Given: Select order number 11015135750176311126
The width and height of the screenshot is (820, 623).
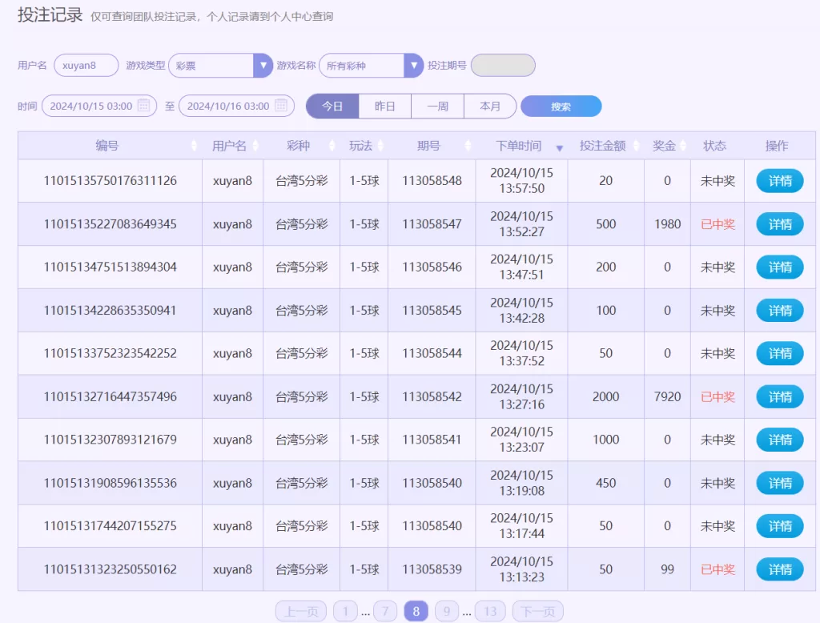Looking at the screenshot, I should 111,181.
